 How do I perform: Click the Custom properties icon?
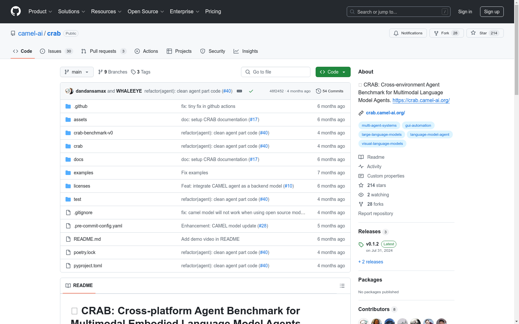(x=361, y=176)
